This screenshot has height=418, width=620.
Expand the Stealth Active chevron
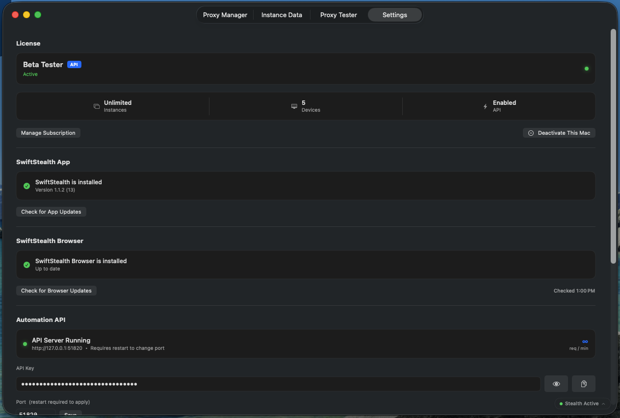coord(603,404)
